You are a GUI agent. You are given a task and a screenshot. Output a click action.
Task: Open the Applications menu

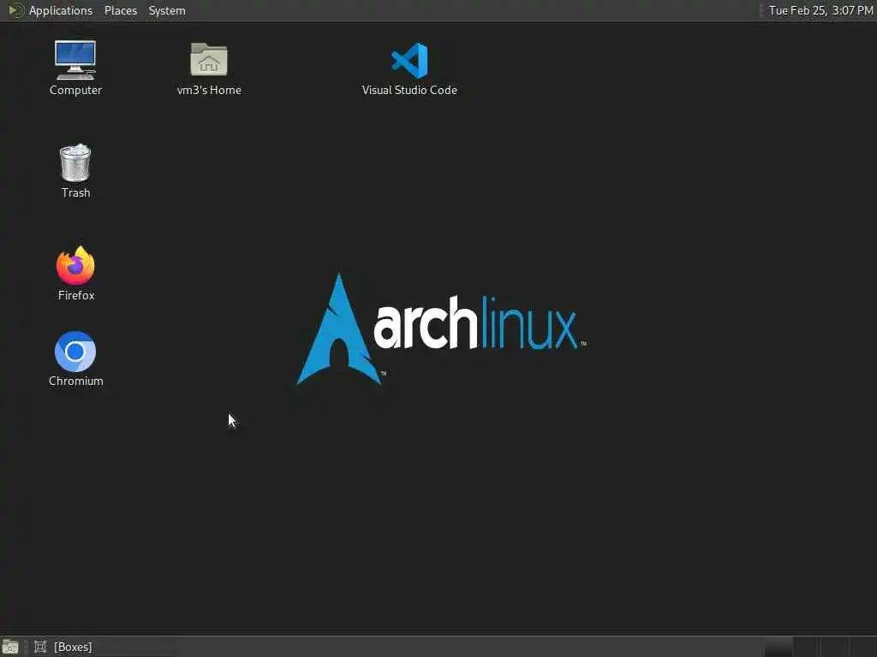pyautogui.click(x=51, y=10)
